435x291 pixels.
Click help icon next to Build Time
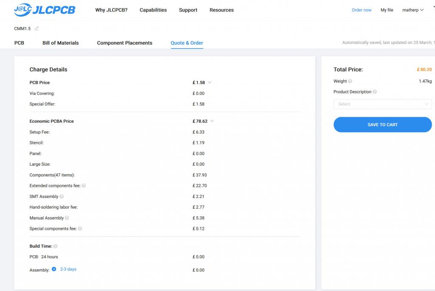click(x=56, y=246)
